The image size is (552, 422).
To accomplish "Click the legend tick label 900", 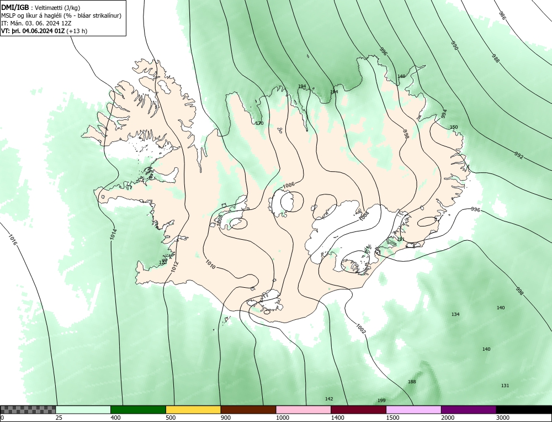I will 226,418.
